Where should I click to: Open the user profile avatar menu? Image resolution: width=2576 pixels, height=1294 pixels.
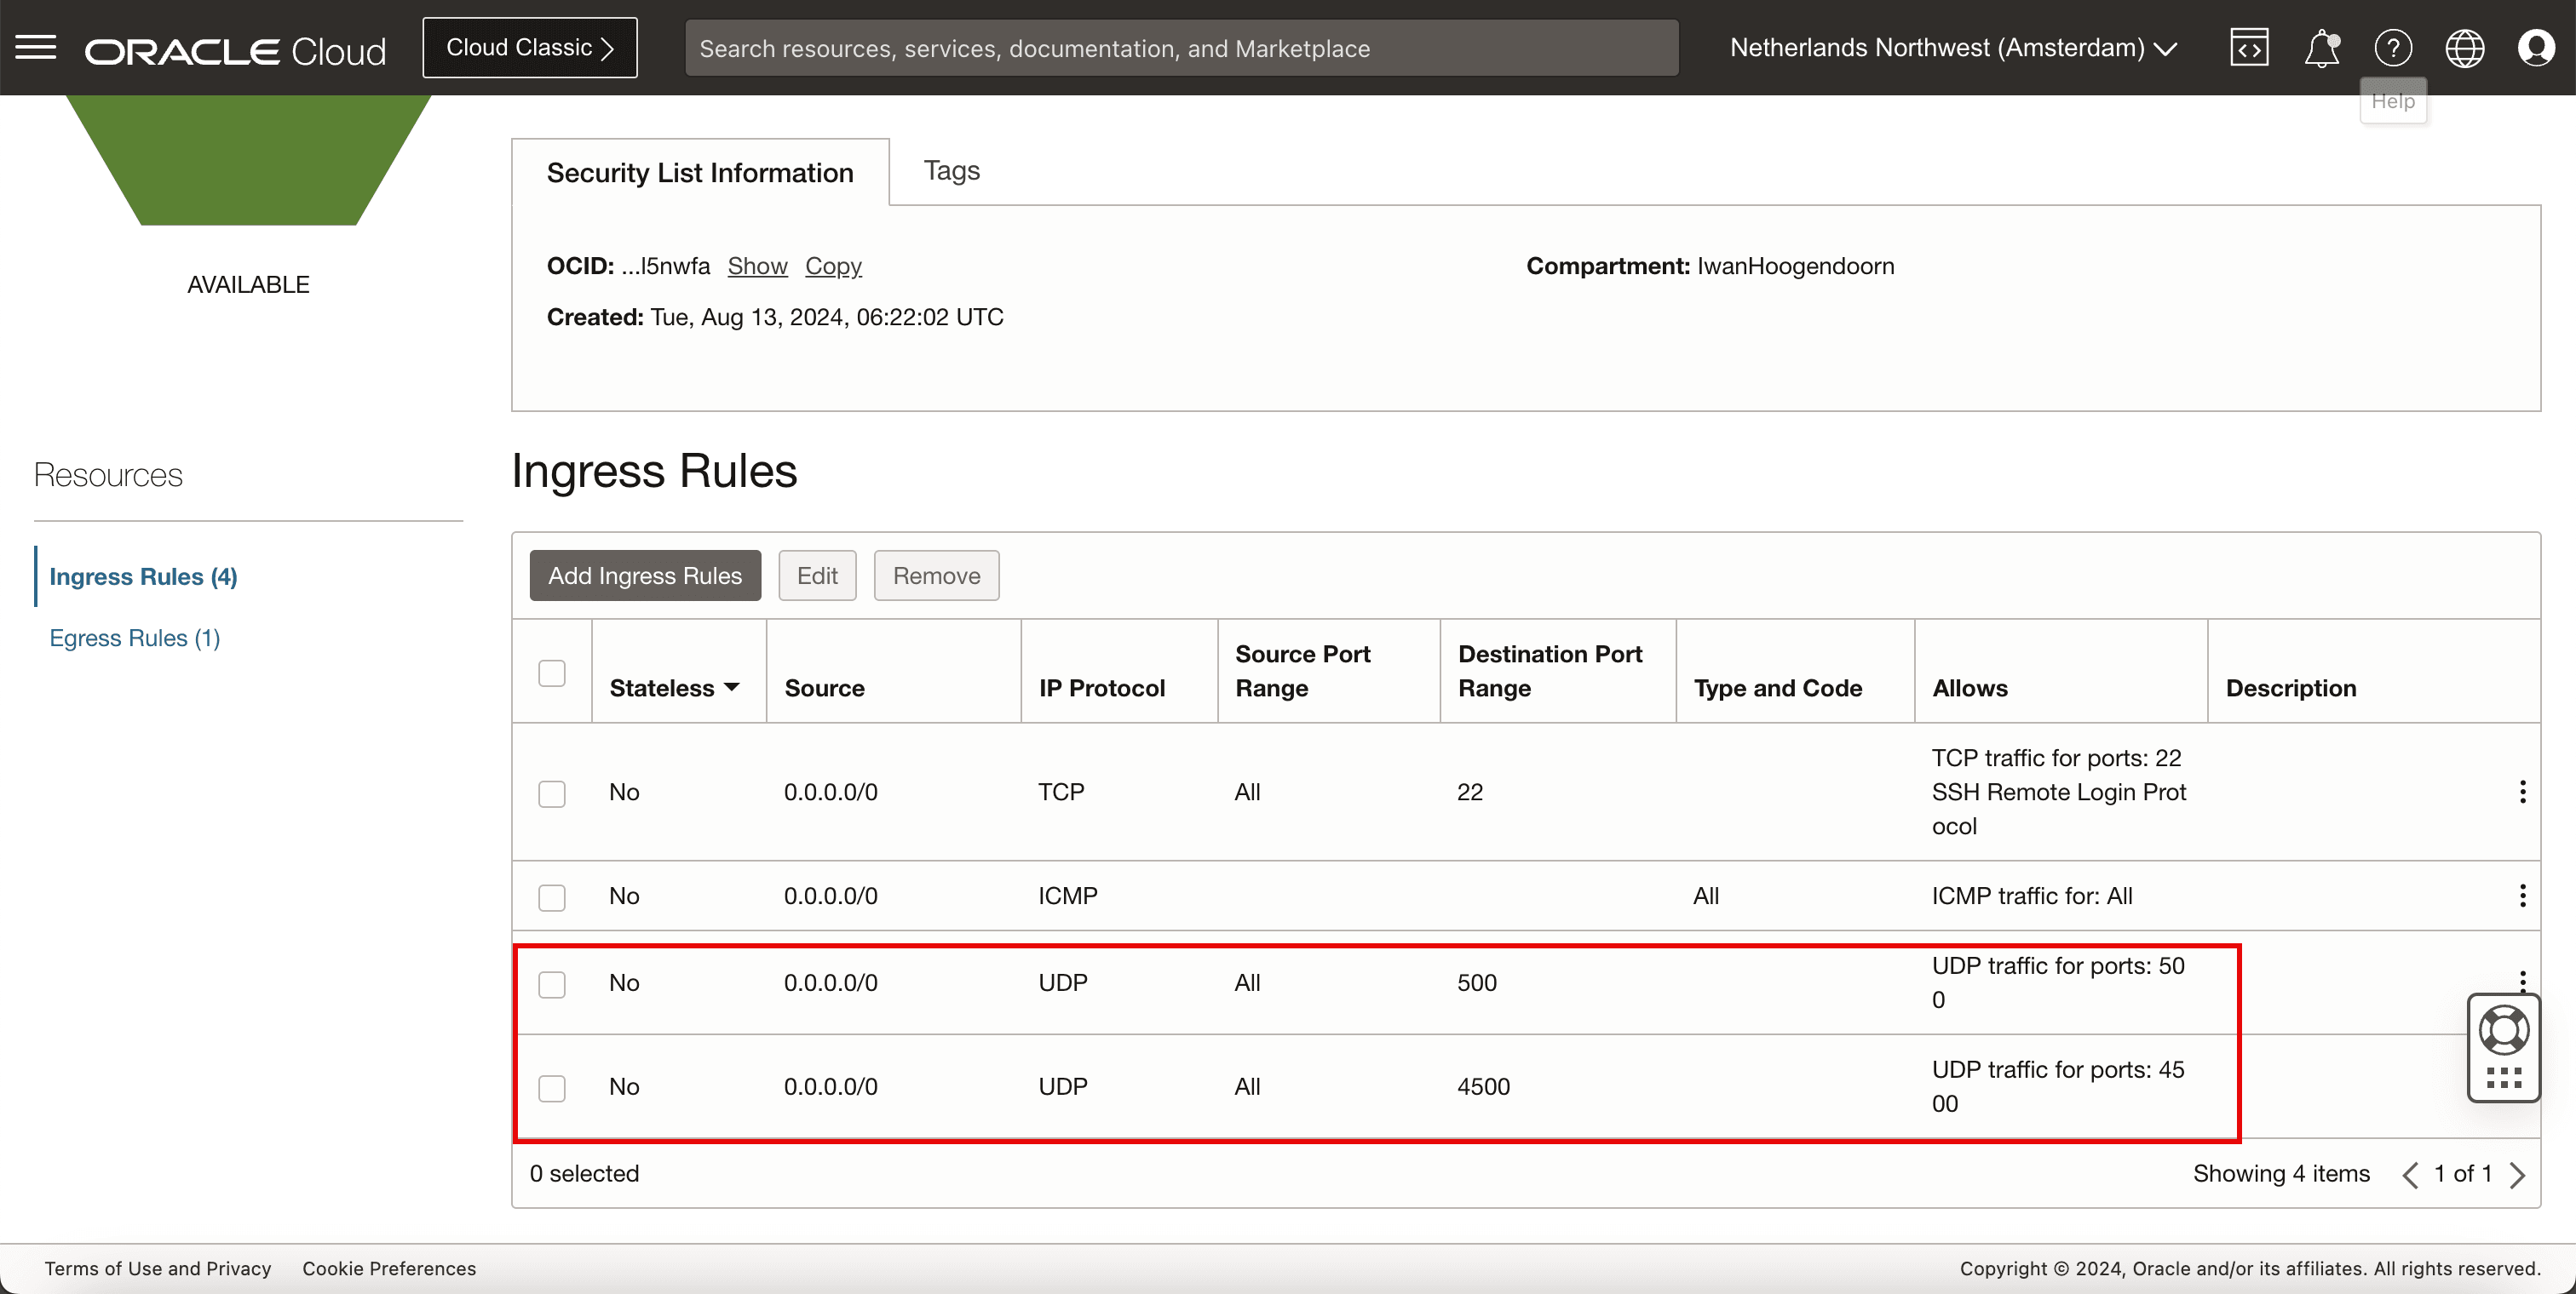coord(2536,47)
